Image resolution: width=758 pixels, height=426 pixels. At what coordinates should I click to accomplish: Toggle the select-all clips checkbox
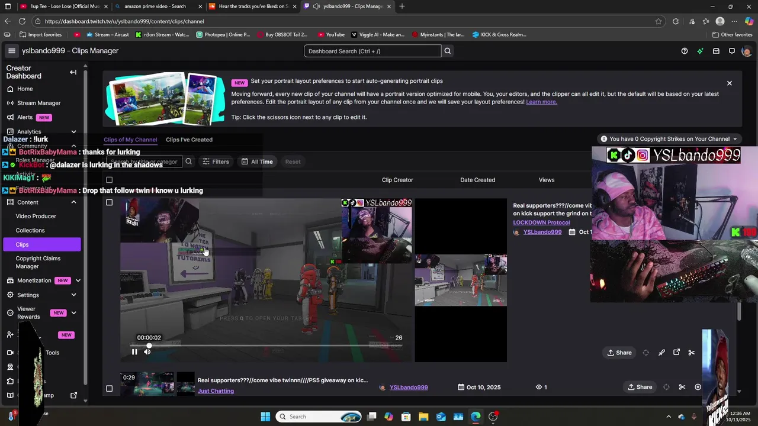[109, 180]
